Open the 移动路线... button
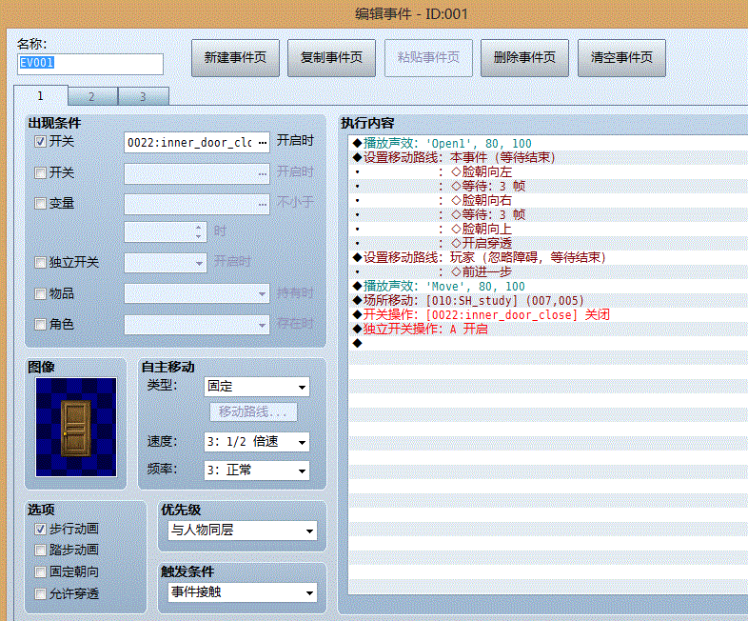Image resolution: width=748 pixels, height=621 pixels. click(x=253, y=411)
